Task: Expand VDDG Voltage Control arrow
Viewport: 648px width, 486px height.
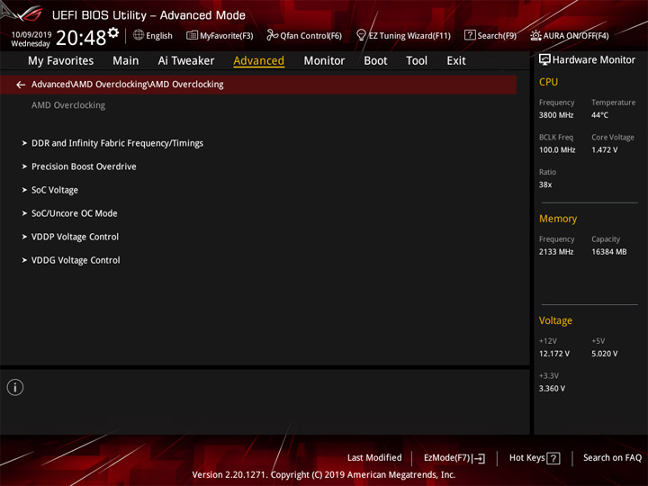Action: (24, 260)
